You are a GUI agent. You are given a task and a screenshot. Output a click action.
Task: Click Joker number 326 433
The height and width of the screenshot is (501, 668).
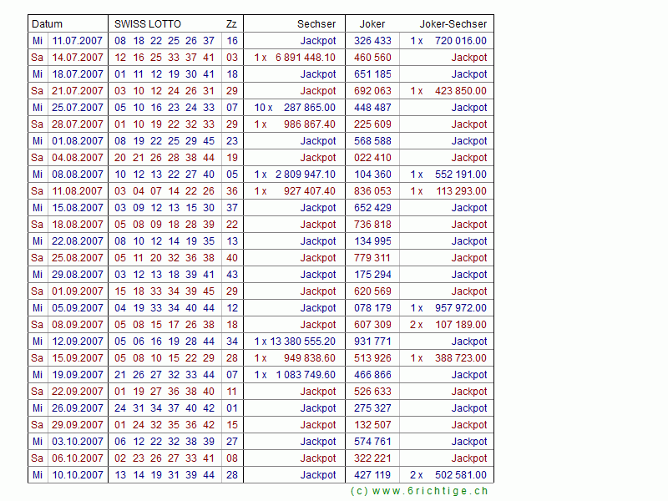[372, 41]
